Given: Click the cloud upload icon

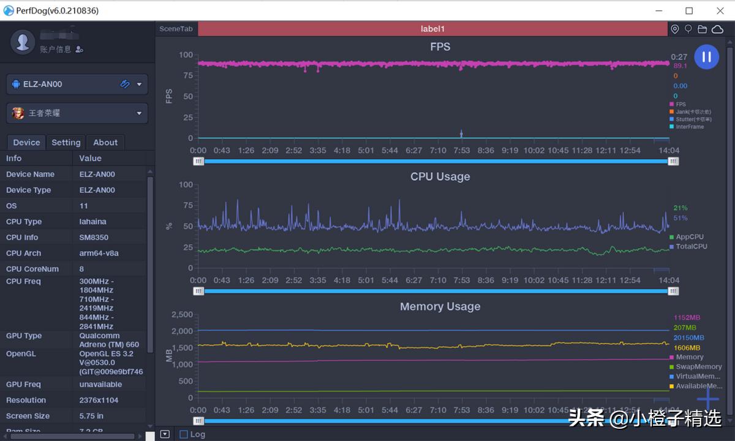Looking at the screenshot, I should point(717,29).
